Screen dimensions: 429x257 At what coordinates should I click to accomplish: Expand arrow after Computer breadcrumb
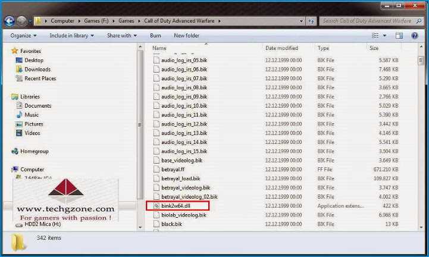[x=79, y=21]
